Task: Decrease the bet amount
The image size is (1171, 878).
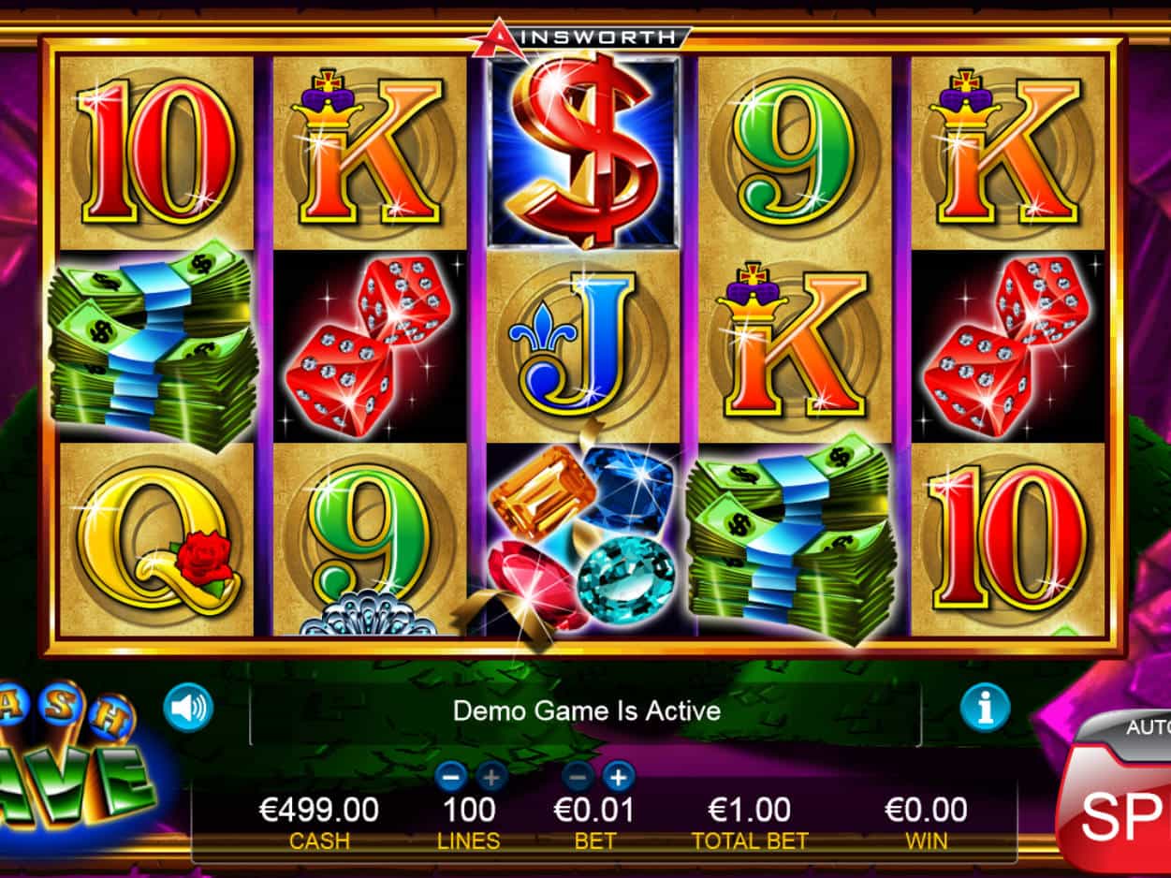Action: [x=578, y=776]
